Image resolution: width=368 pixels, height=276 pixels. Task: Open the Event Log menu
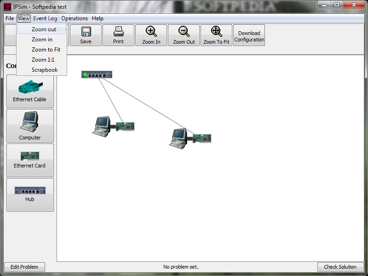click(45, 18)
